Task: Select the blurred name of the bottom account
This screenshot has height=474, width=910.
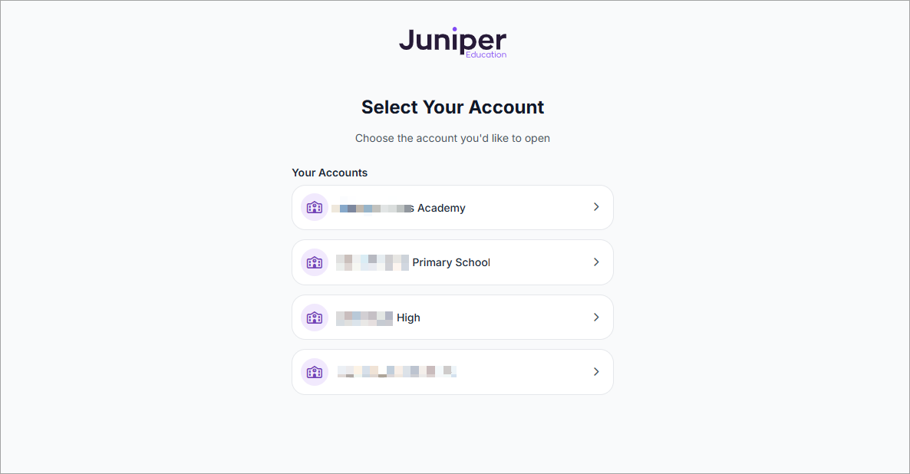Action: point(397,372)
